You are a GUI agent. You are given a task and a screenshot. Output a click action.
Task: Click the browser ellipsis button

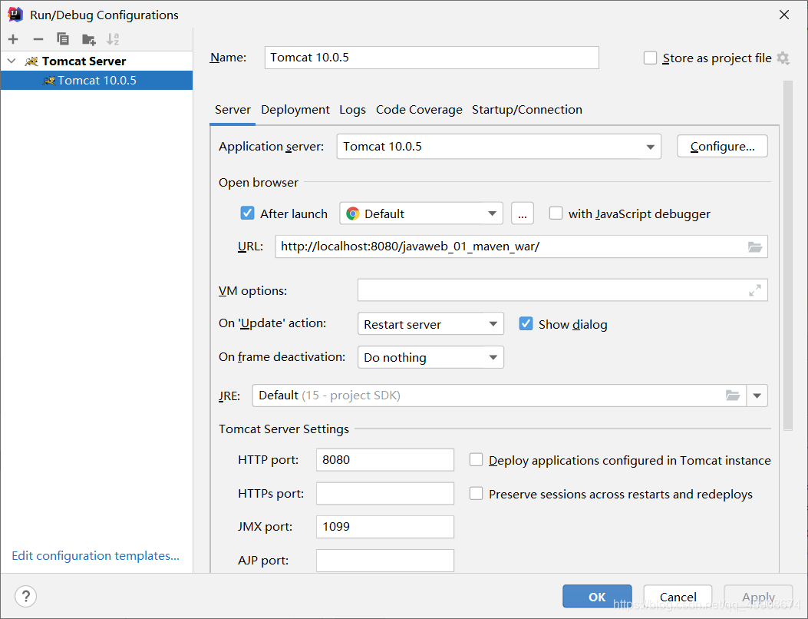[x=523, y=214]
